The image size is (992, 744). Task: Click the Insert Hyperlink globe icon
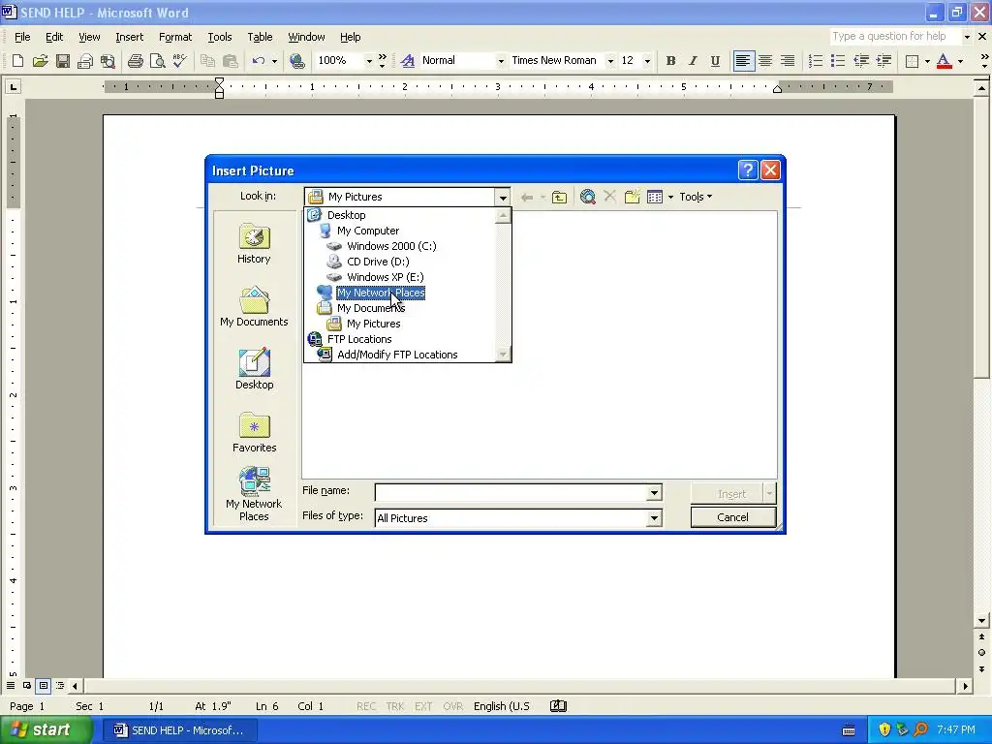[x=296, y=61]
